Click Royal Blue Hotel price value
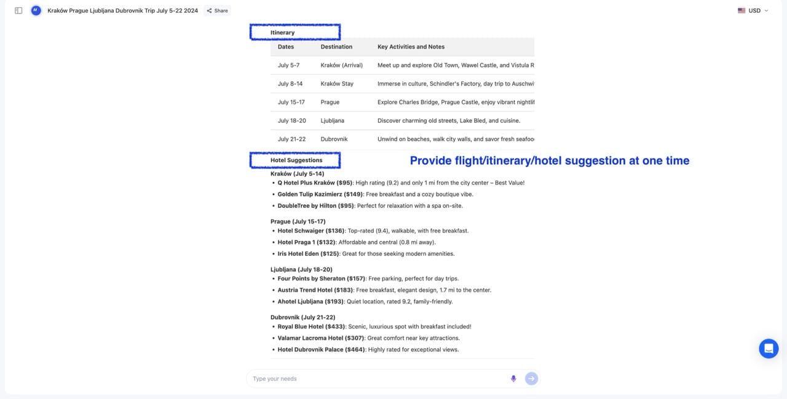Viewport: 787px width, 399px height. point(333,326)
